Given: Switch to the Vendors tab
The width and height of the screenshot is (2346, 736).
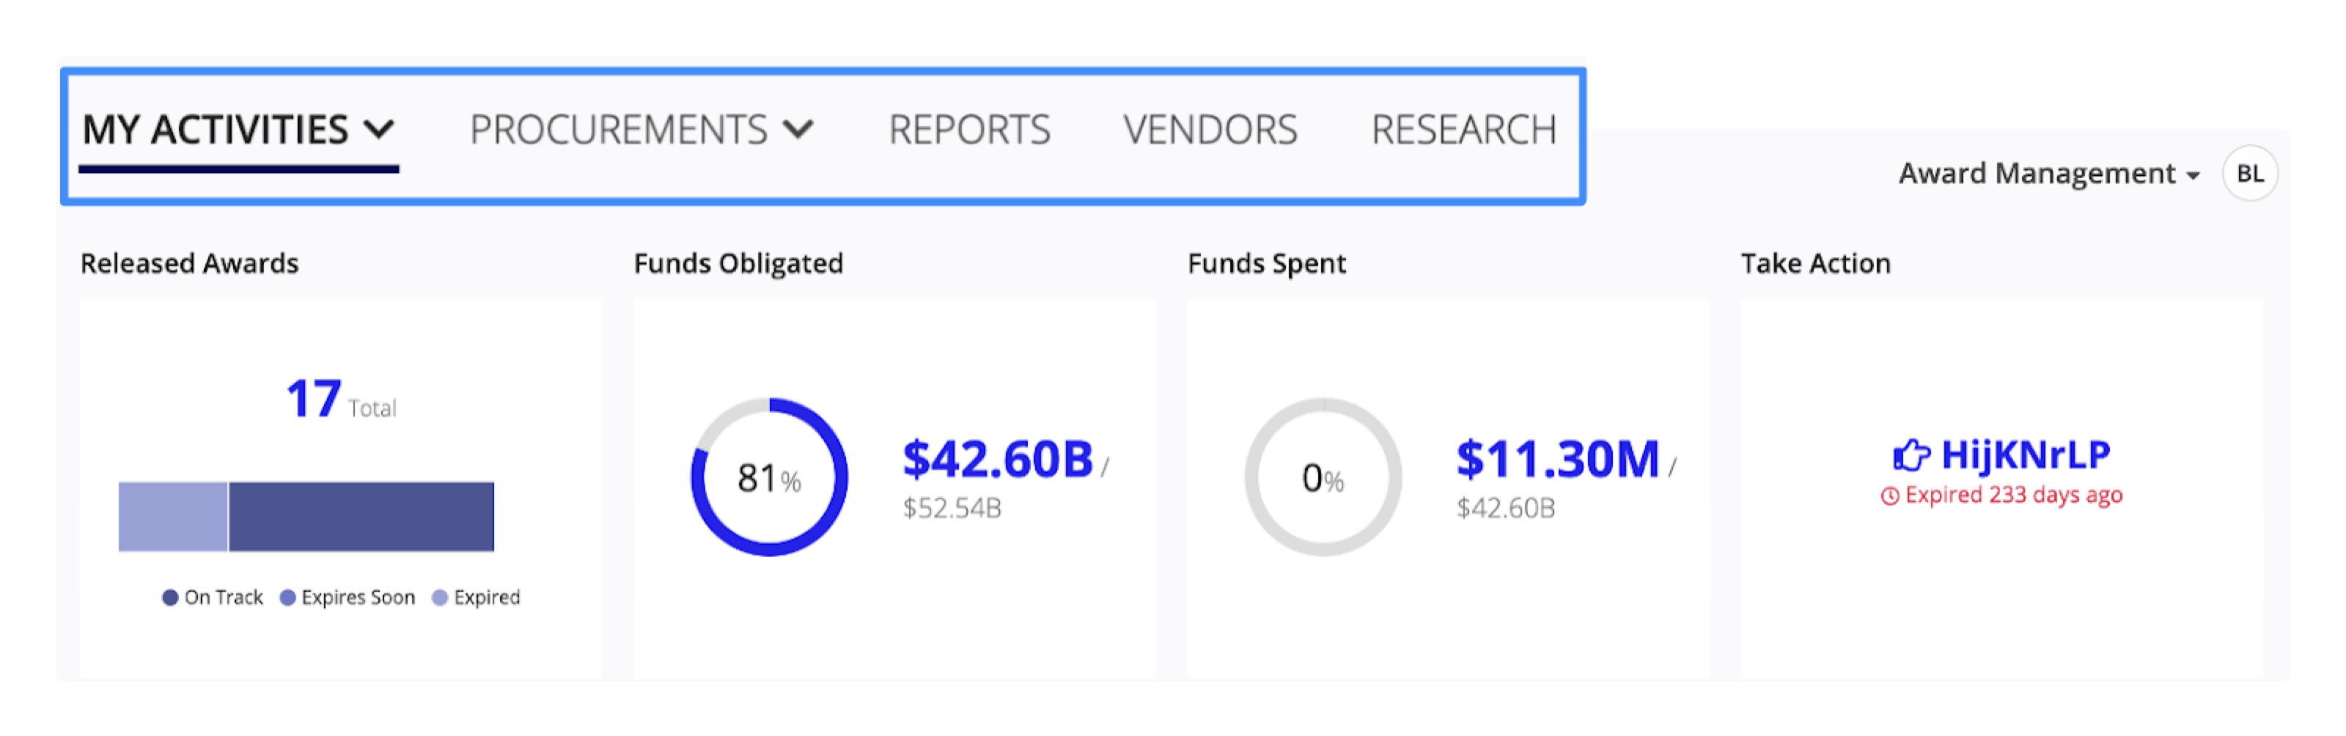Looking at the screenshot, I should coord(1210,130).
